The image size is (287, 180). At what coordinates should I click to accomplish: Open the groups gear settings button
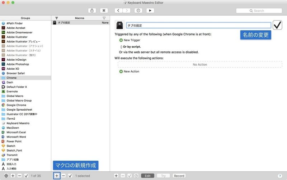click(x=6, y=176)
